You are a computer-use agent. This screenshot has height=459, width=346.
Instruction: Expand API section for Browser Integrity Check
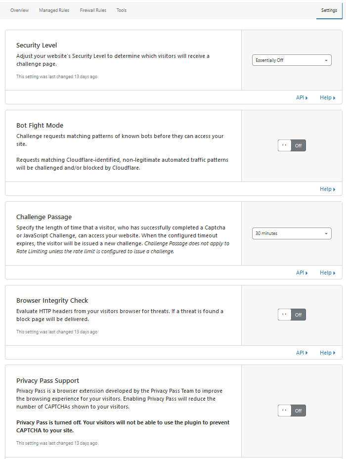302,353
